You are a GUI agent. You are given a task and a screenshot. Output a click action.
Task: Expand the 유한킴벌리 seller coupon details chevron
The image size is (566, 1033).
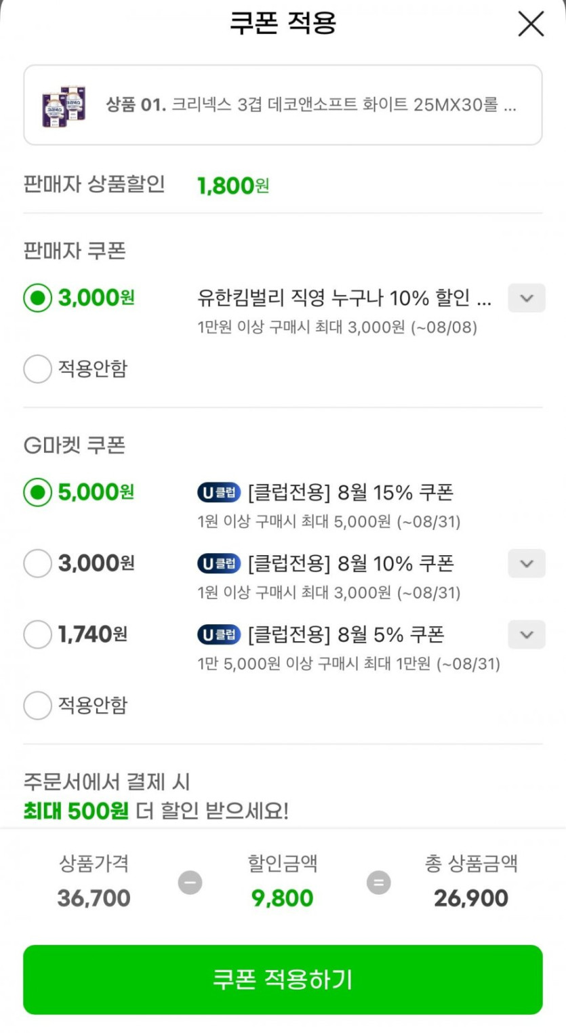pos(526,298)
